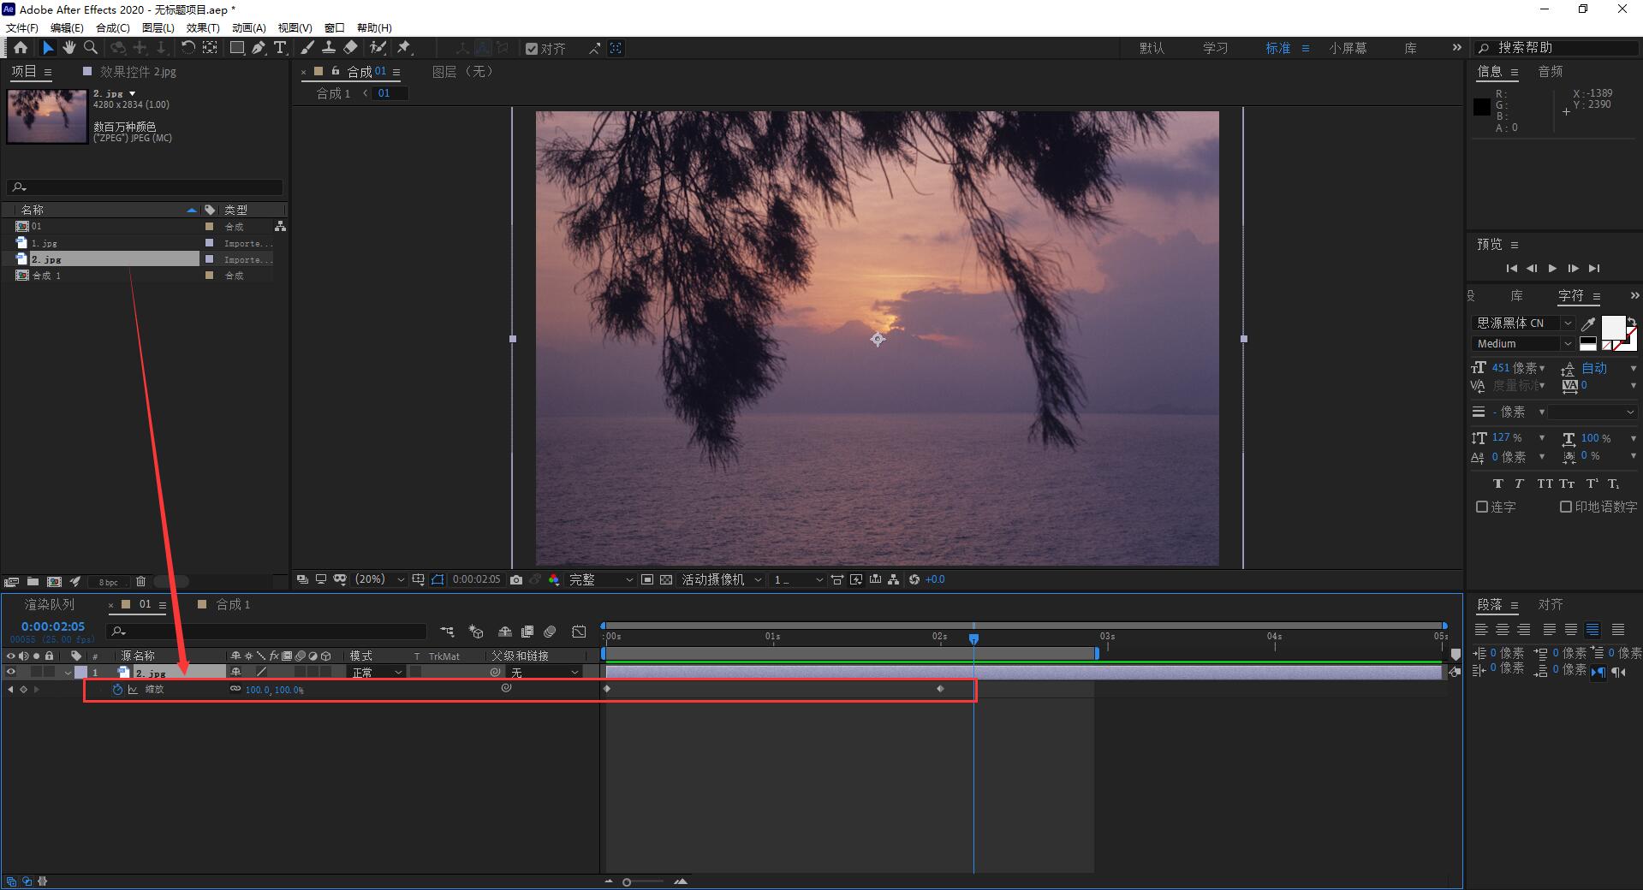The height and width of the screenshot is (890, 1643).
Task: Toggle the 缩放 stopwatch keyframing
Action: [x=117, y=689]
